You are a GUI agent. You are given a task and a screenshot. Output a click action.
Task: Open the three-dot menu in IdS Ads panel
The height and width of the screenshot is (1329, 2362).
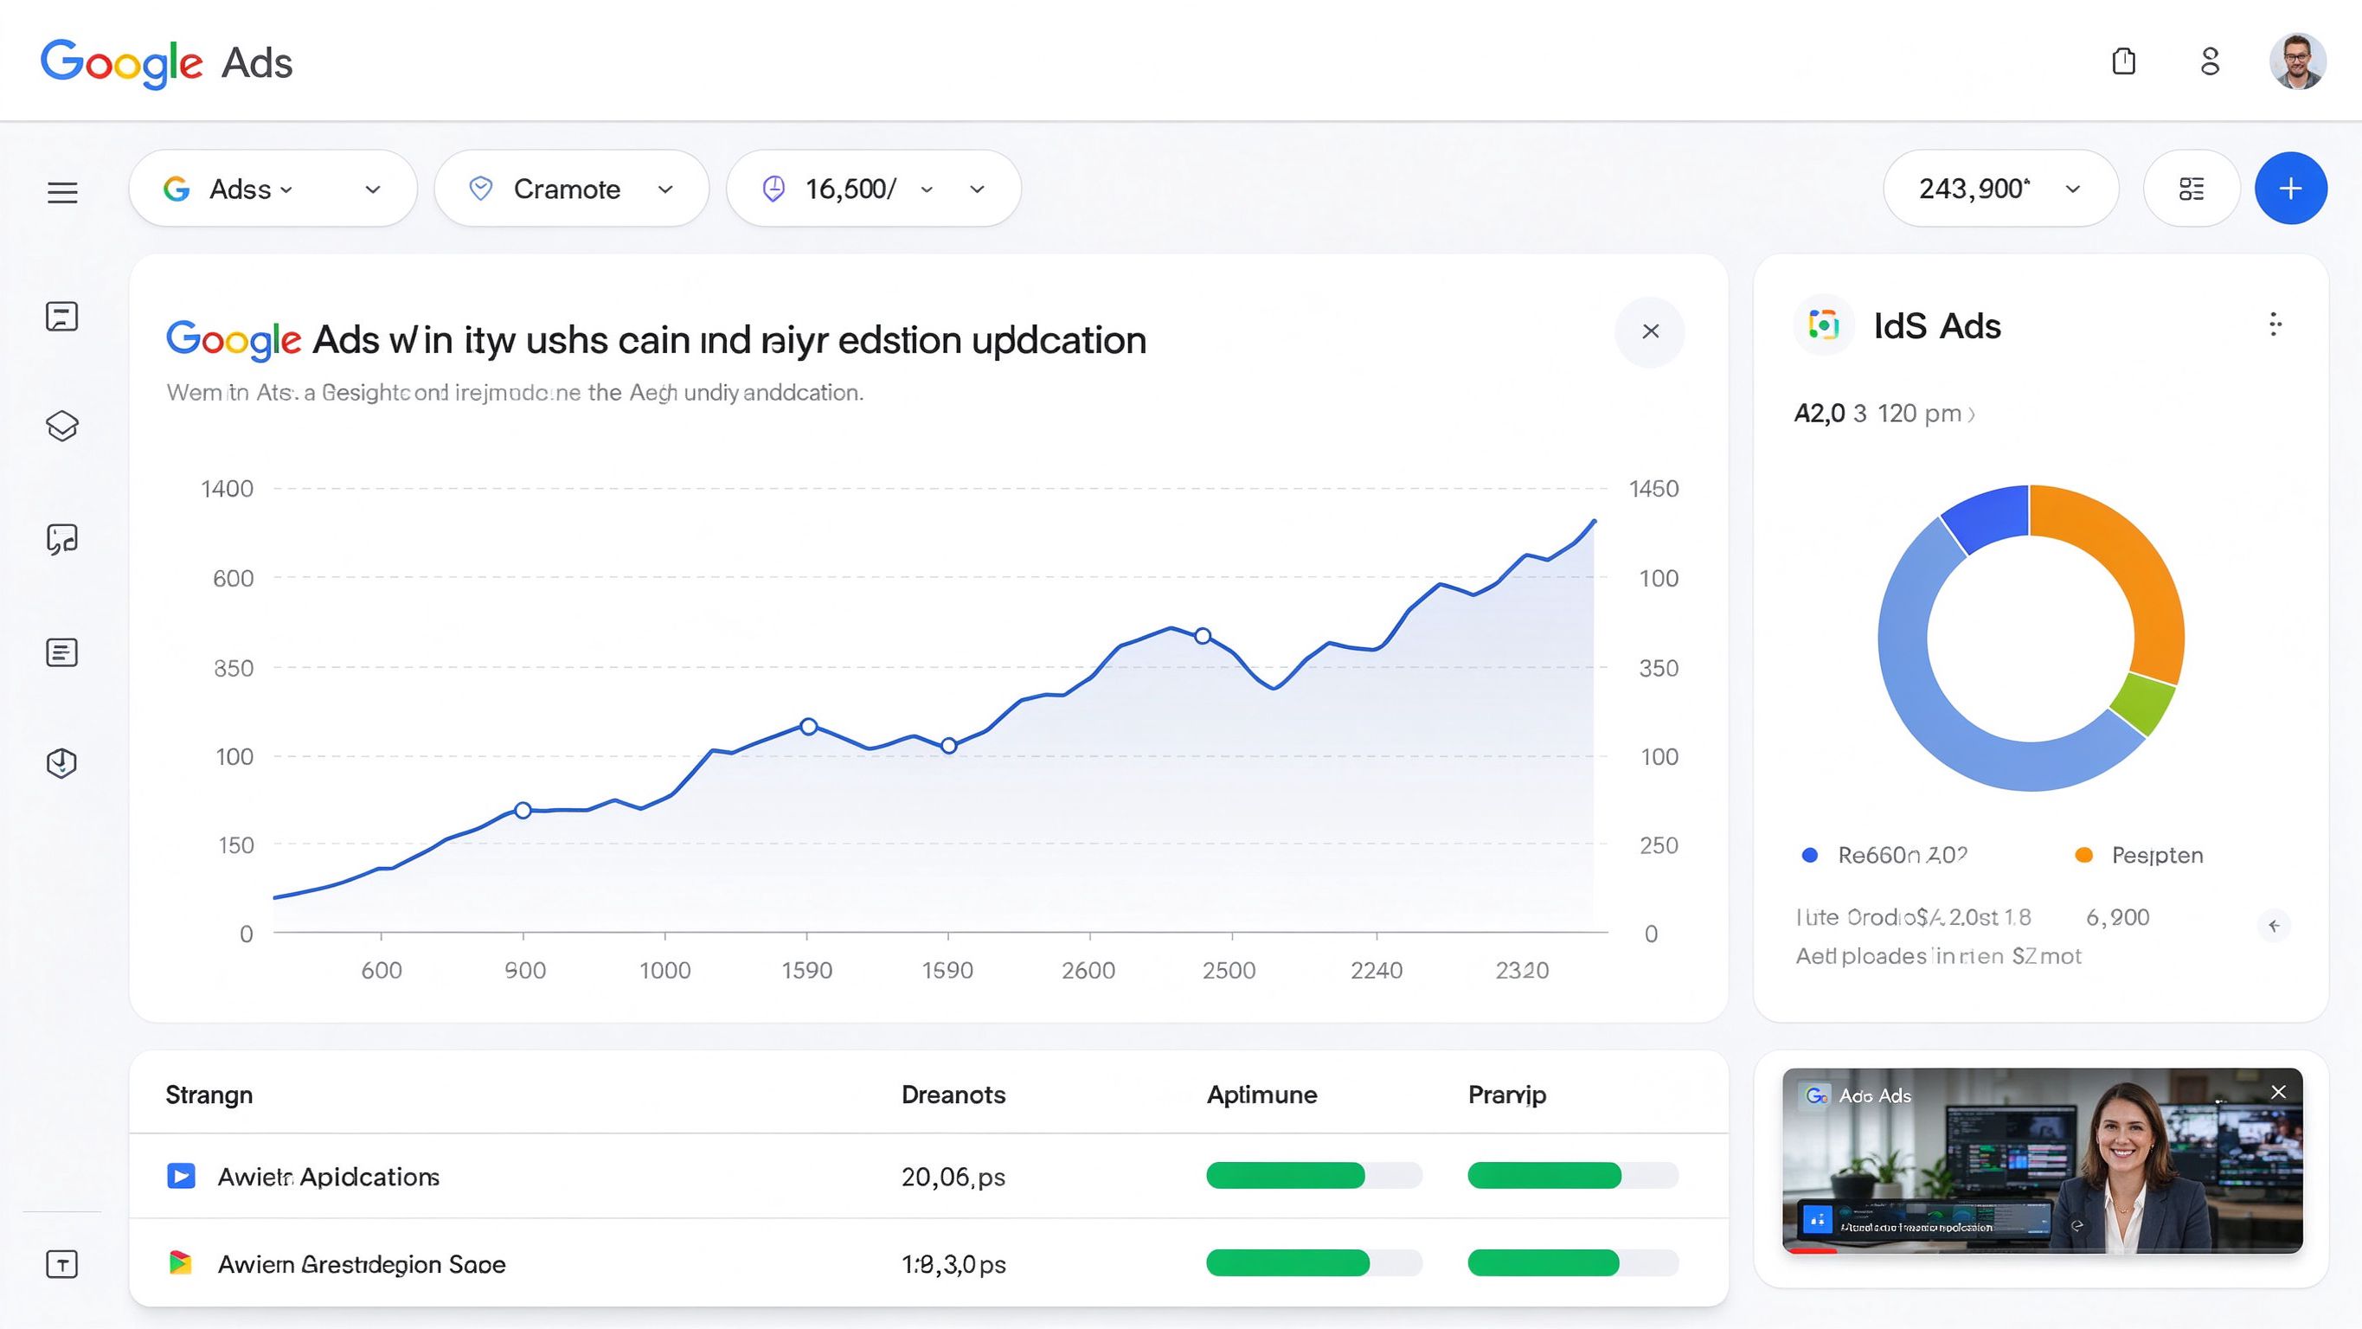pyautogui.click(x=2275, y=324)
